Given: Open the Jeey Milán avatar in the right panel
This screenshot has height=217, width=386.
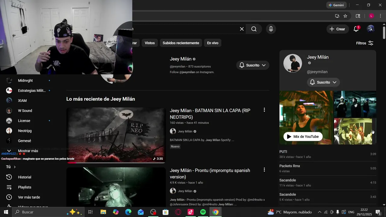Looking at the screenshot, I should 293,63.
